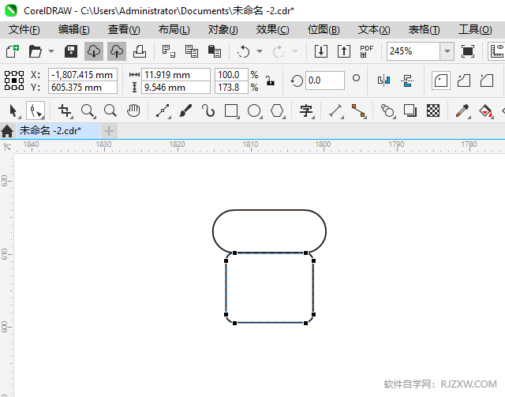Open the 效果(C) menu
The image size is (505, 397).
[272, 29]
